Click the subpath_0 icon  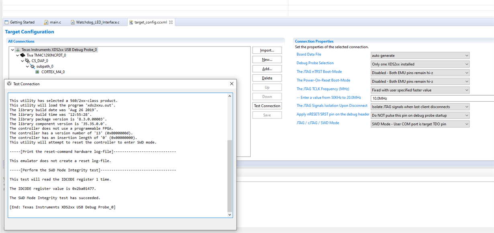[33, 66]
